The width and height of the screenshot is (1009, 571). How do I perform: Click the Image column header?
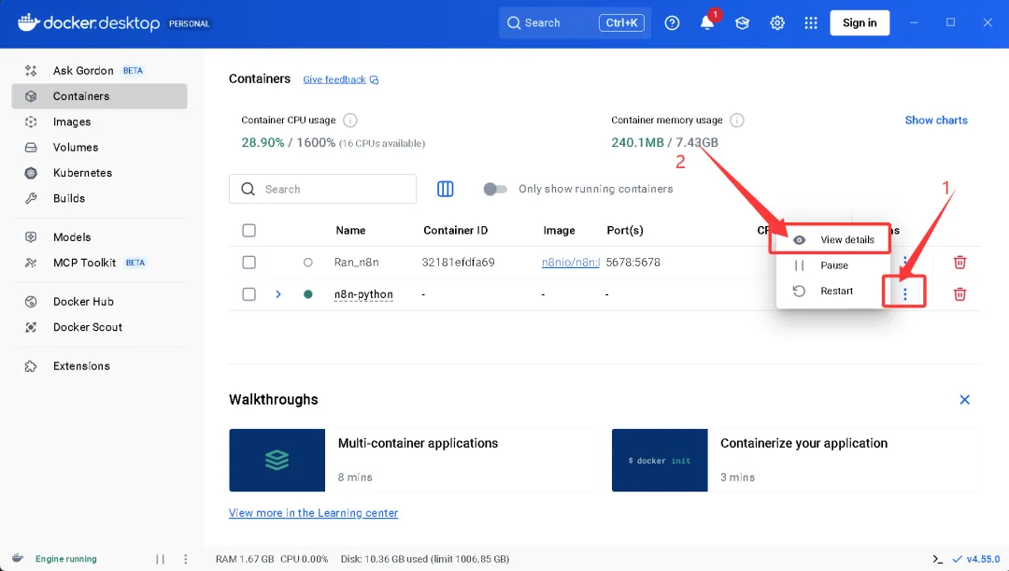click(560, 231)
